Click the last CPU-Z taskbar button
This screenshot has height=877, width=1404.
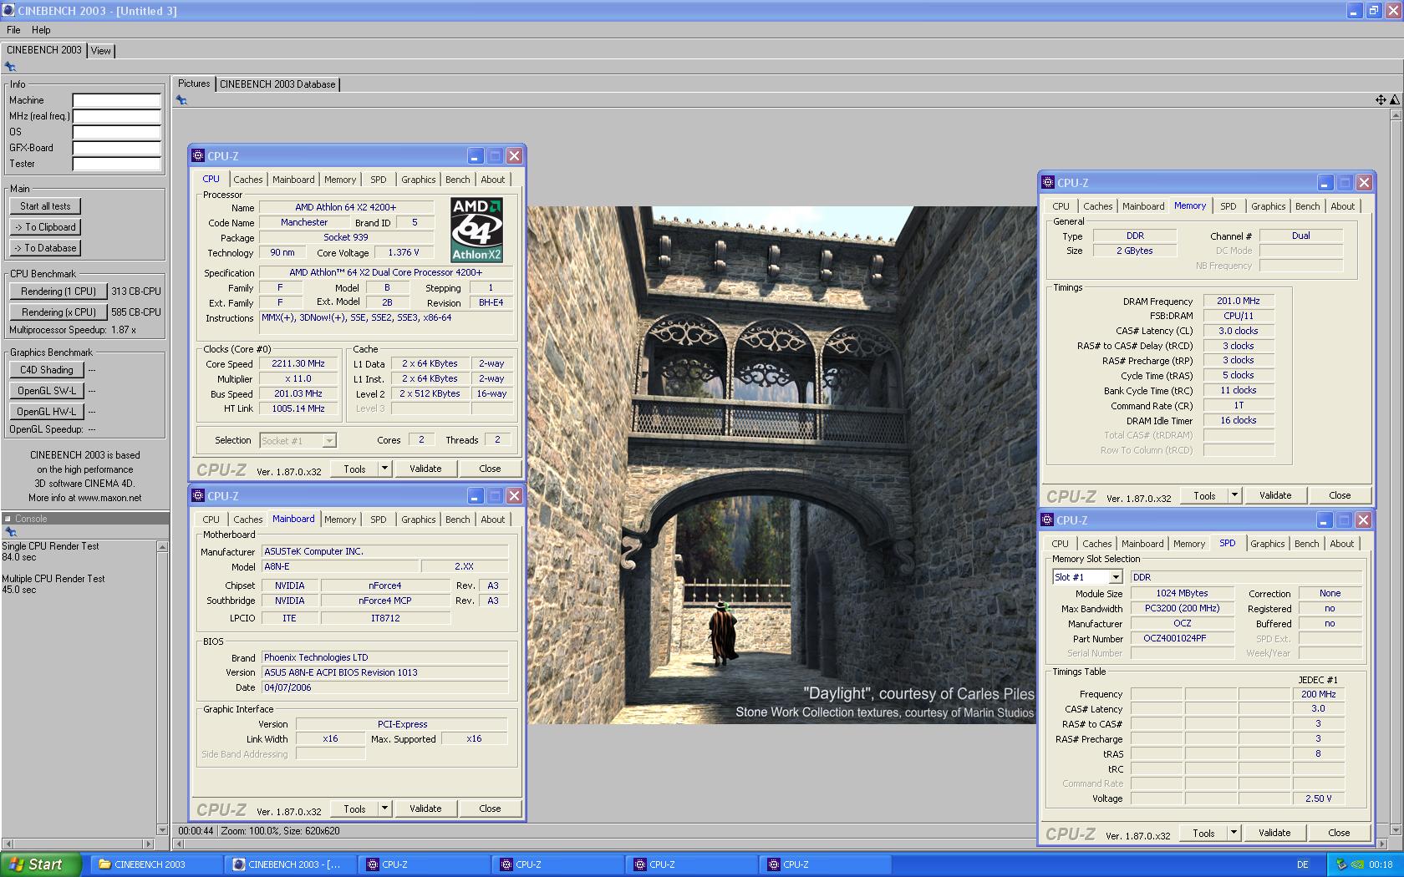(826, 864)
